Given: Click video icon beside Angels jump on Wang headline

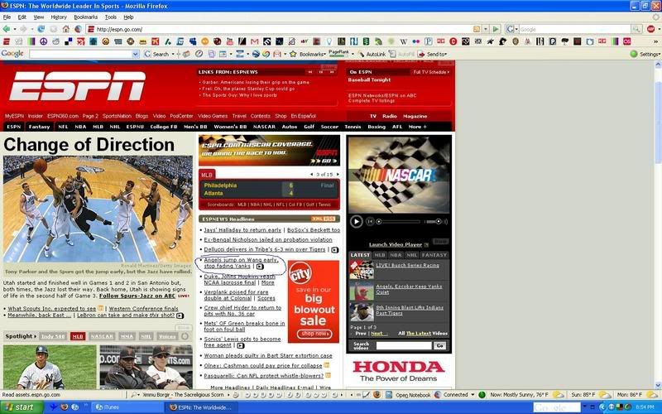Looking at the screenshot, I should 260,267.
